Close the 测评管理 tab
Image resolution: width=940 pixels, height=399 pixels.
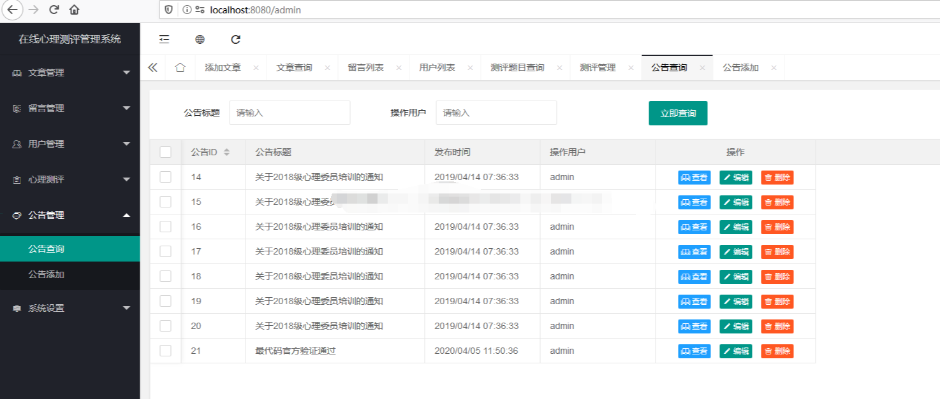pos(631,67)
